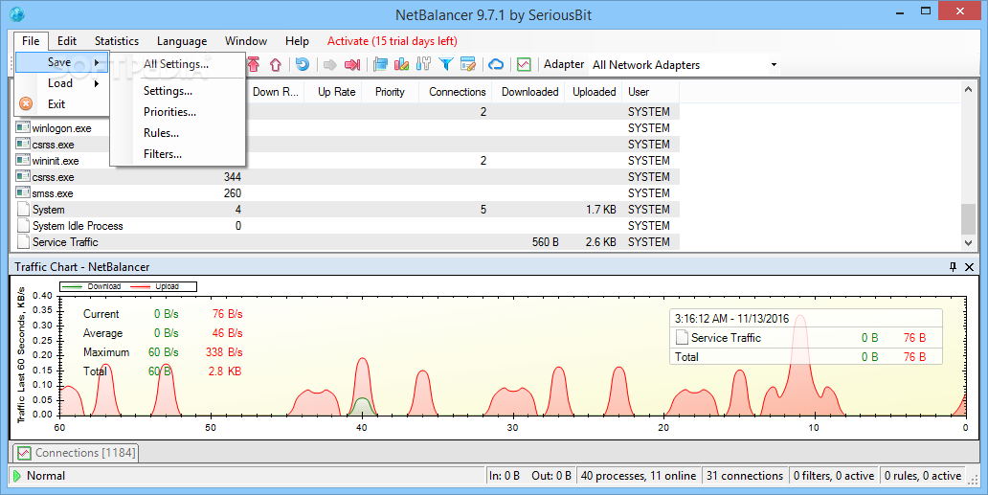Sort by Priority column header

pos(390,91)
